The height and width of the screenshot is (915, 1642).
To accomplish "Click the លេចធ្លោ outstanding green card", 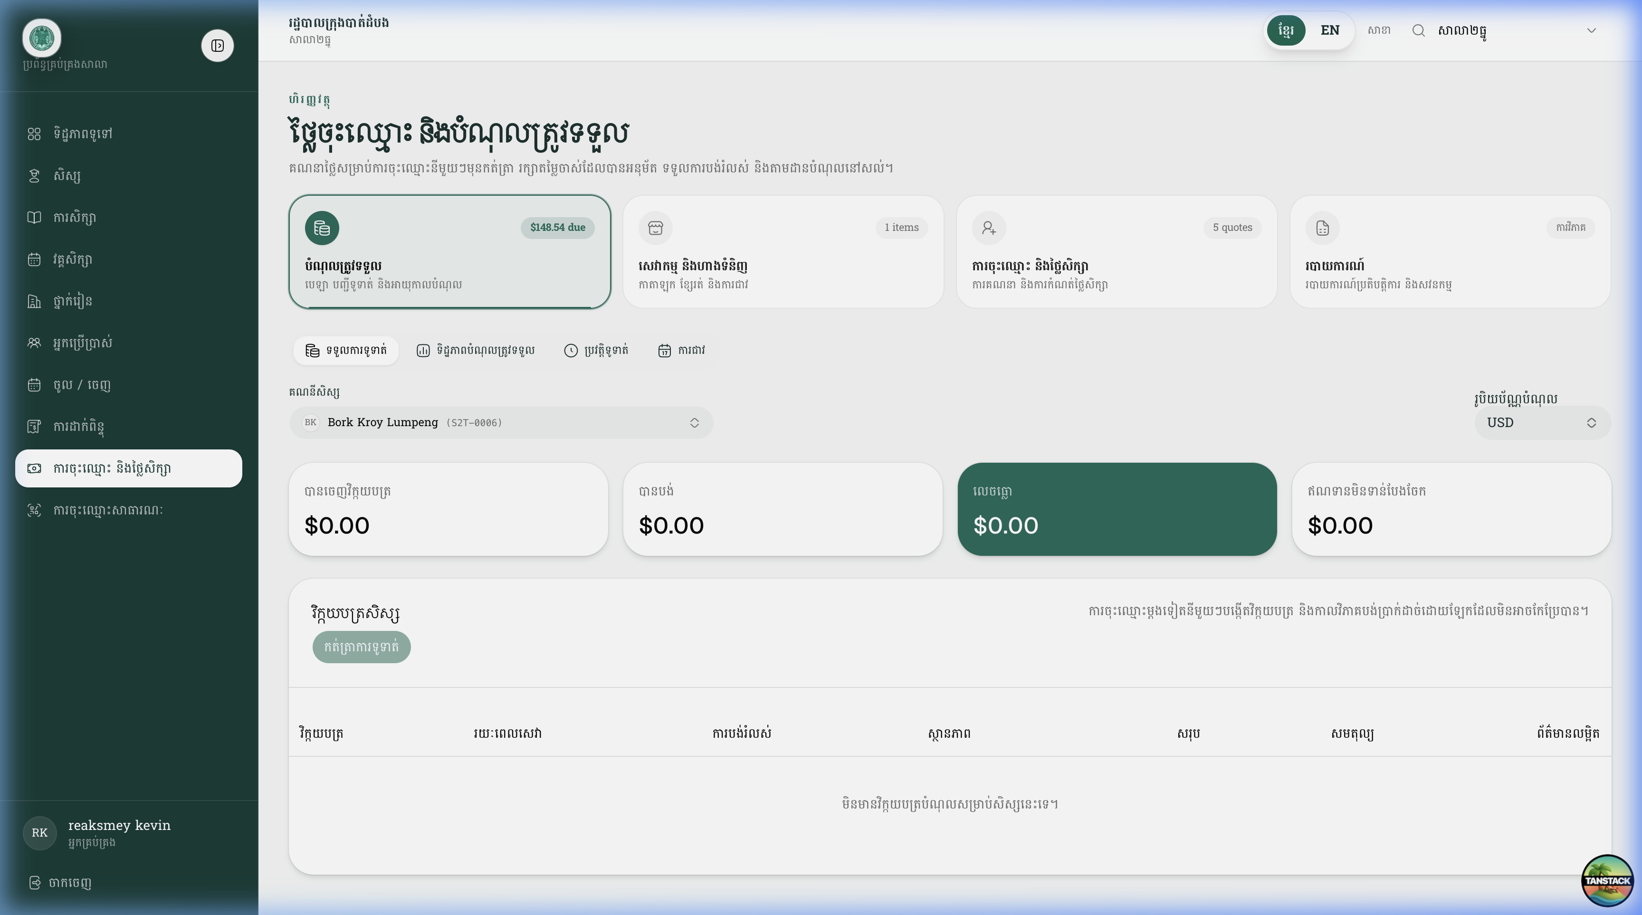I will (x=1117, y=509).
